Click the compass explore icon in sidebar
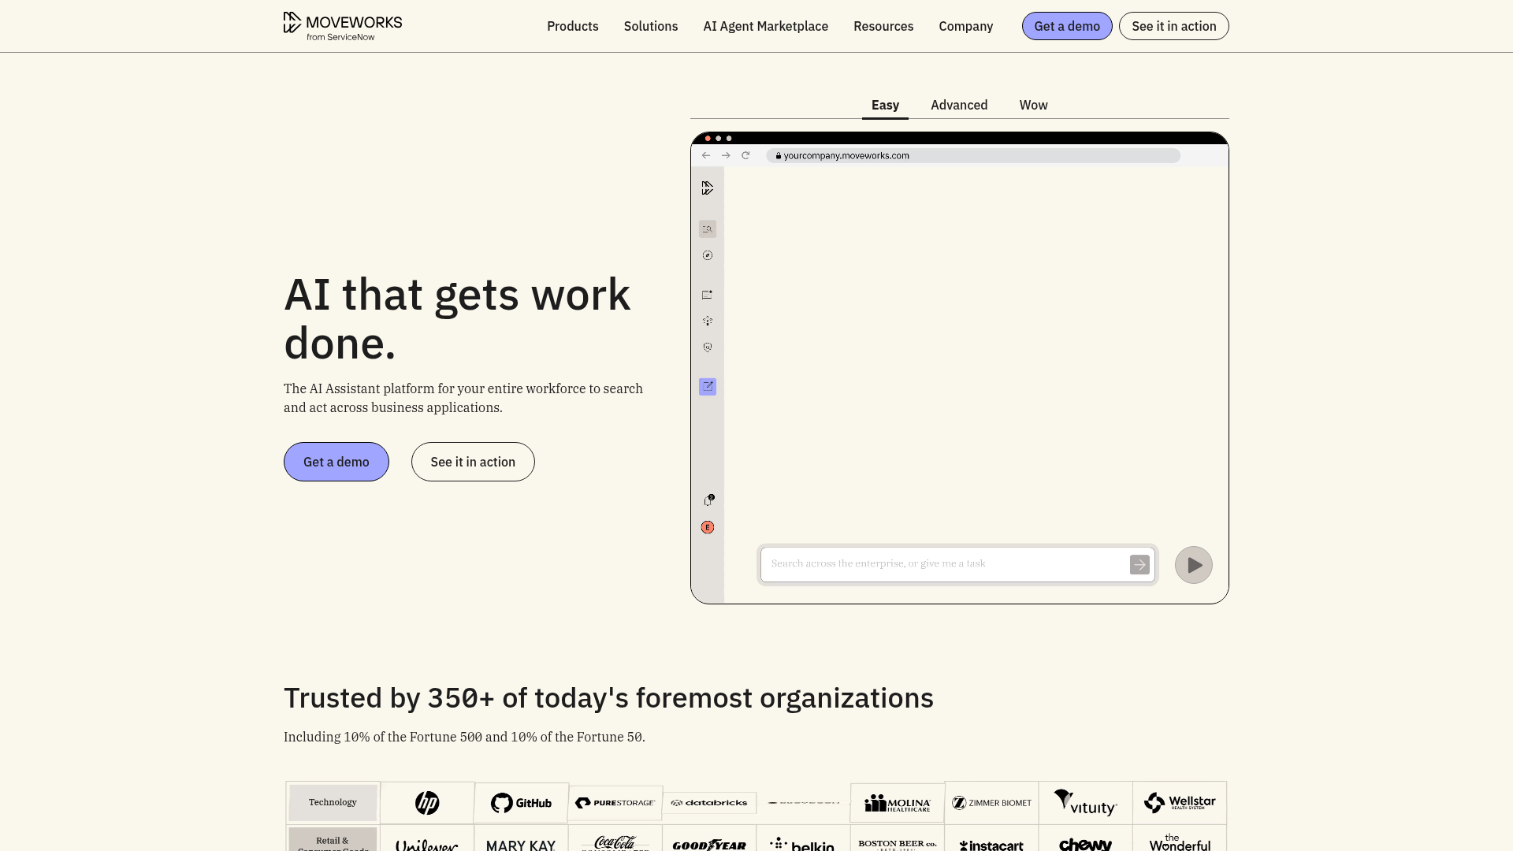Viewport: 1513px width, 851px height. point(708,255)
